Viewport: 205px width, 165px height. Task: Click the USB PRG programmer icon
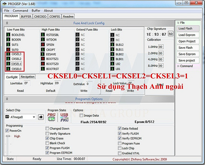64,118
